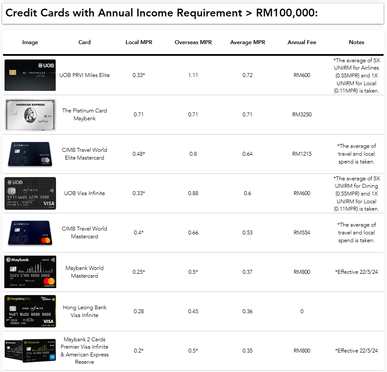Select the card name The Platinum Card Maybank

click(84, 115)
